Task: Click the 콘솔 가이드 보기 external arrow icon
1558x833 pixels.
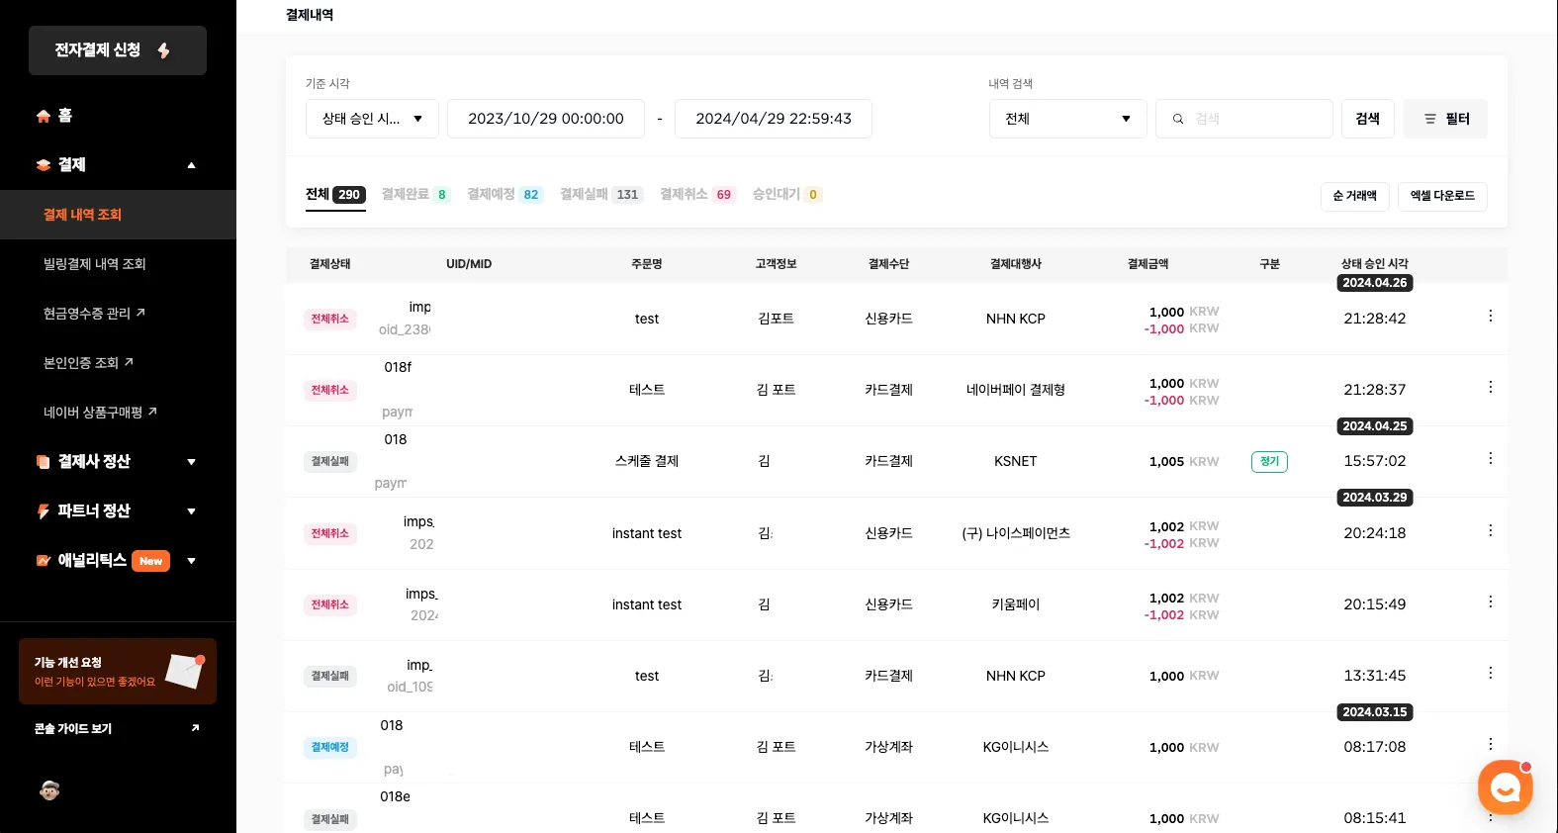Action: pyautogui.click(x=195, y=728)
